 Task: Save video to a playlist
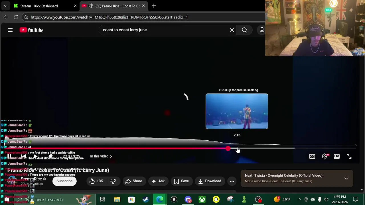pyautogui.click(x=181, y=181)
